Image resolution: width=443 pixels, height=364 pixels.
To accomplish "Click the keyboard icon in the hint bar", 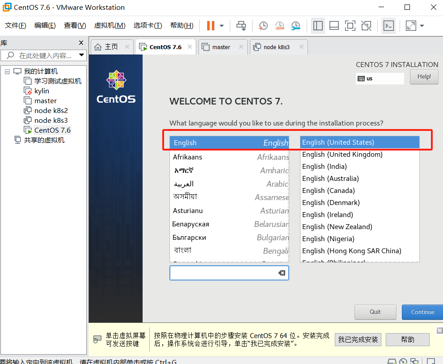I will coord(97,339).
